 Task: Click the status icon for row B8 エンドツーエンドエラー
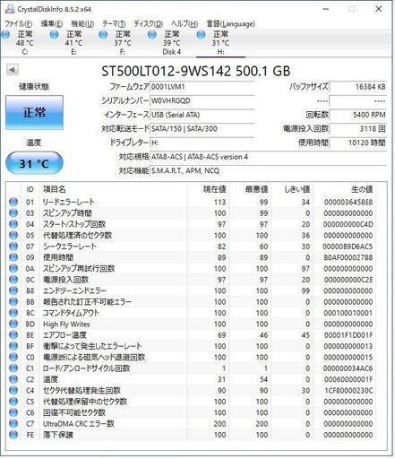[13, 290]
